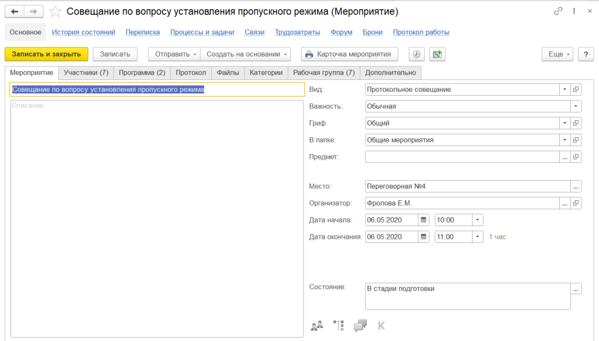Switch to the Участники (7) tab
This screenshot has height=341, width=599.
tap(86, 72)
